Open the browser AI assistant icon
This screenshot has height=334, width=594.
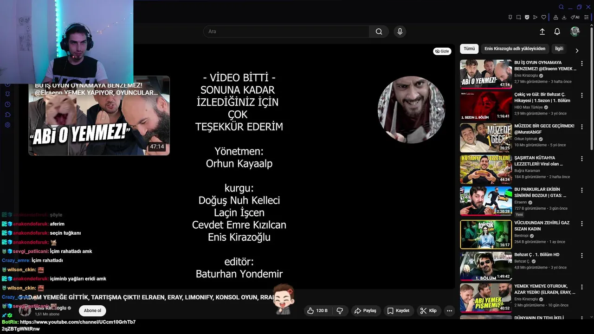(575, 17)
